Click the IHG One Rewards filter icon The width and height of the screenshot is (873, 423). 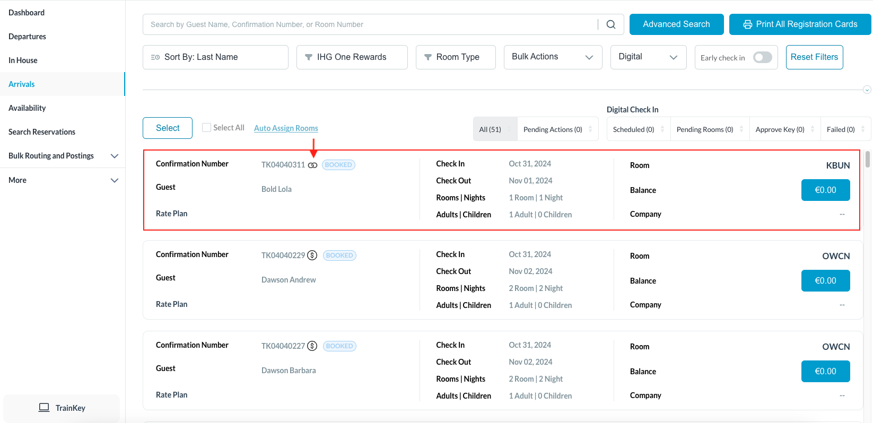pos(309,57)
